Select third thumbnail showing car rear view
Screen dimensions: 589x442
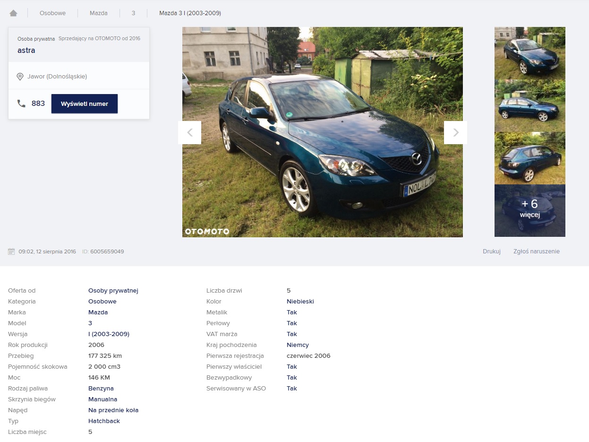(529, 158)
